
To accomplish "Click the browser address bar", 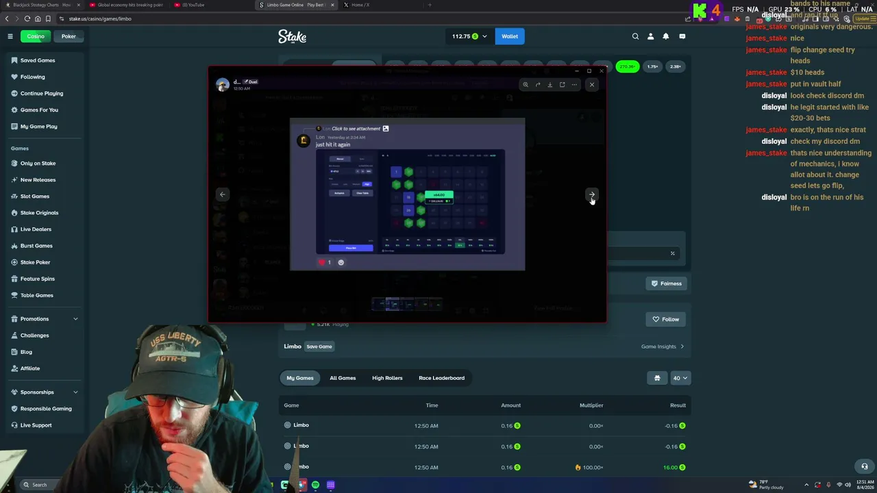I will click(x=343, y=18).
